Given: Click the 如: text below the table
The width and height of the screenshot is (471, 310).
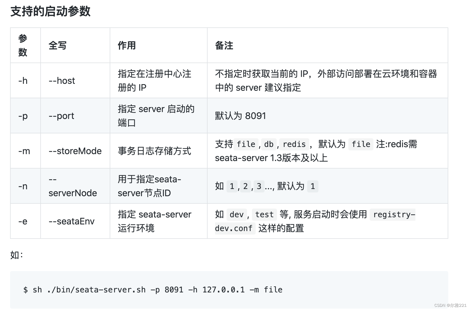Looking at the screenshot, I should pos(17,255).
